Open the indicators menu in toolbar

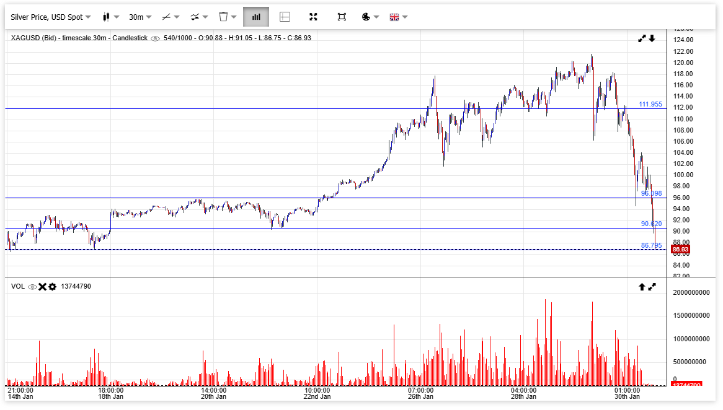pos(200,17)
